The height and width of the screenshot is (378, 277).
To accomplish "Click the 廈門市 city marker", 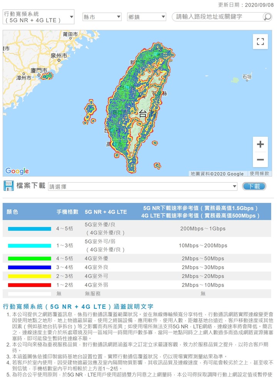I will 38,70.
